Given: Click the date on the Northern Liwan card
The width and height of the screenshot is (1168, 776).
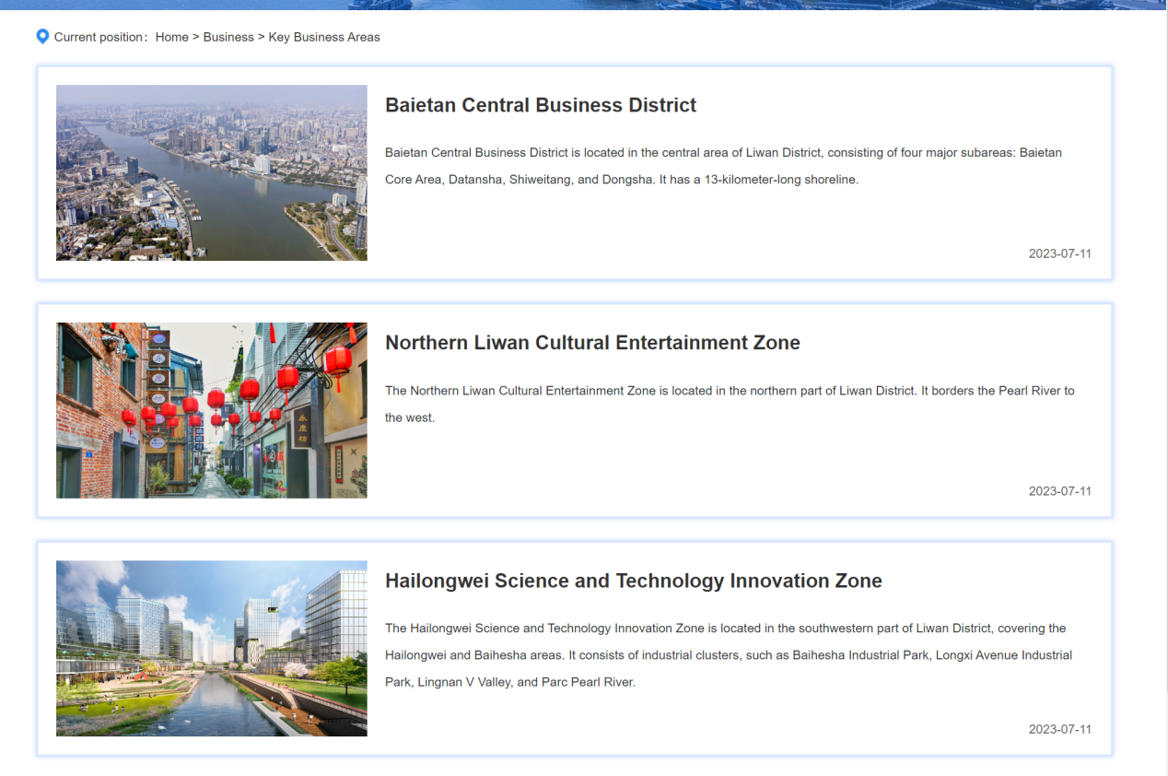Looking at the screenshot, I should pyautogui.click(x=1059, y=491).
